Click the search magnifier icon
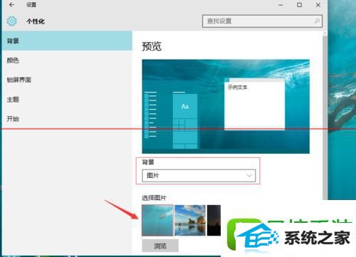The width and height of the screenshot is (356, 257). point(317,21)
